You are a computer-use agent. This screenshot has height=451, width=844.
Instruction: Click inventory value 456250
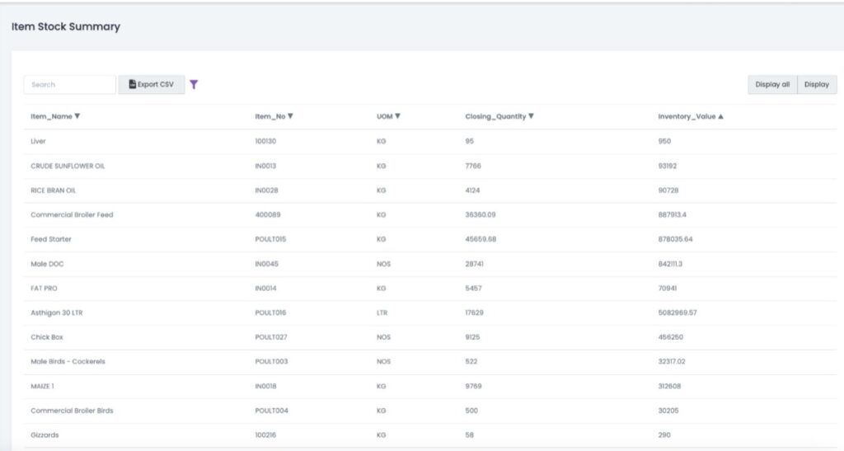click(x=671, y=337)
